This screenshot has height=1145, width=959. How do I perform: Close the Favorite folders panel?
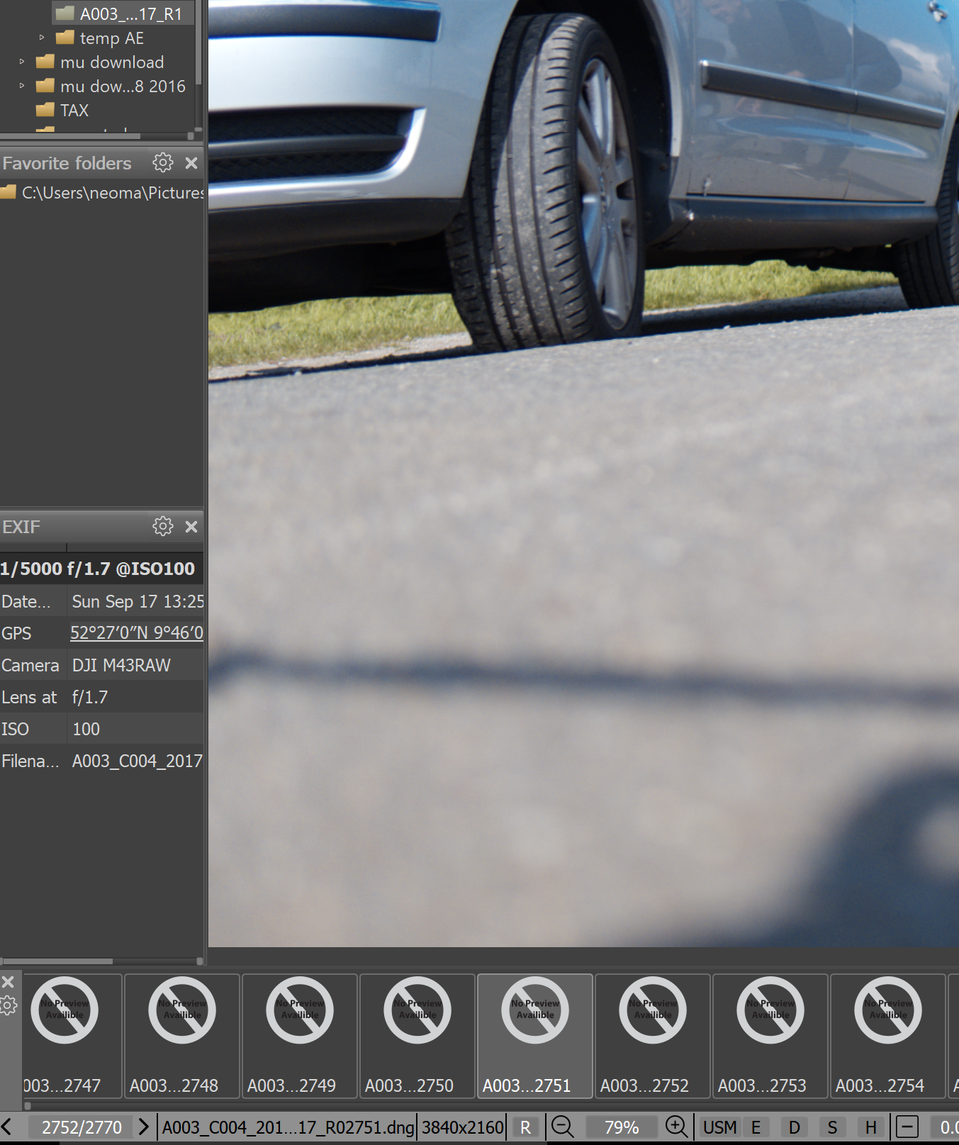(x=191, y=163)
